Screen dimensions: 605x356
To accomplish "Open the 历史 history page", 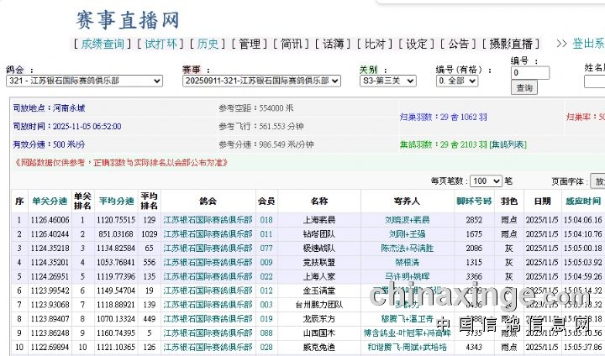I will [207, 44].
